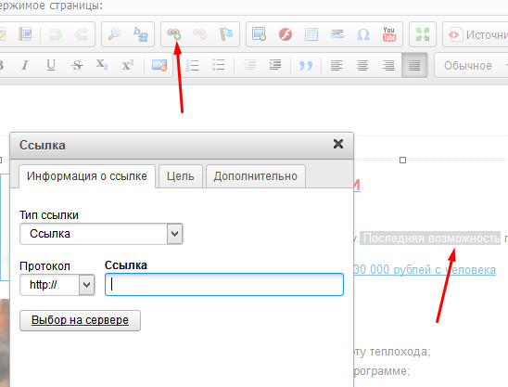Image resolution: width=508 pixels, height=387 pixels.
Task: Open the Обычное format dropdown
Action: point(471,66)
